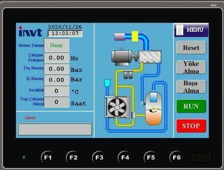Select the Yüke Alma load button
Image resolution: width=224 pixels, height=170 pixels.
pos(191,67)
